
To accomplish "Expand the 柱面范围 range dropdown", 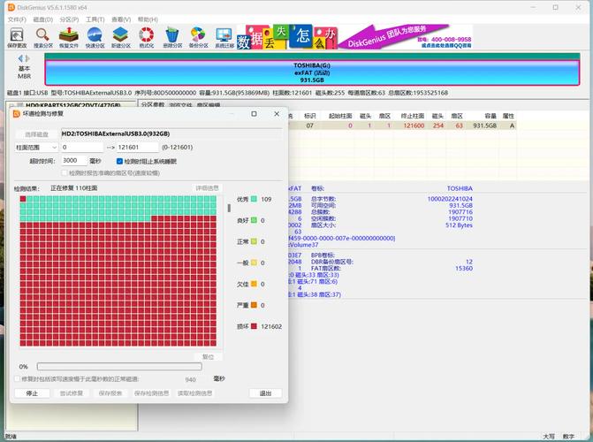I will [36, 148].
